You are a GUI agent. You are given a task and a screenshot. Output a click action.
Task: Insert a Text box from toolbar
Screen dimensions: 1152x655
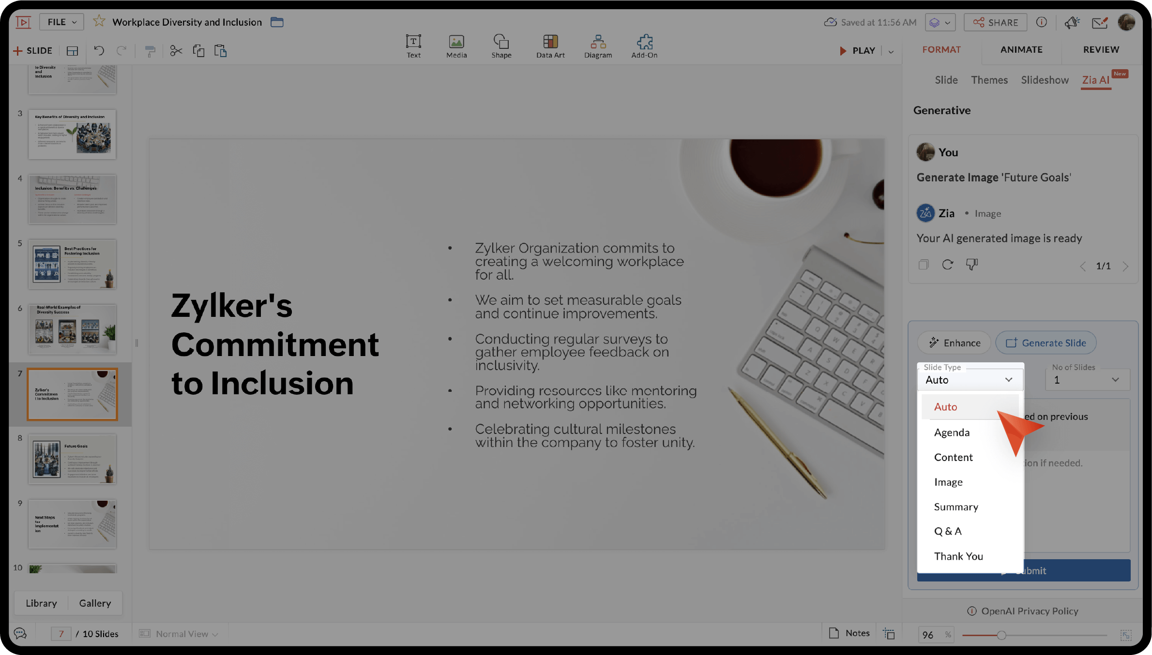coord(413,46)
